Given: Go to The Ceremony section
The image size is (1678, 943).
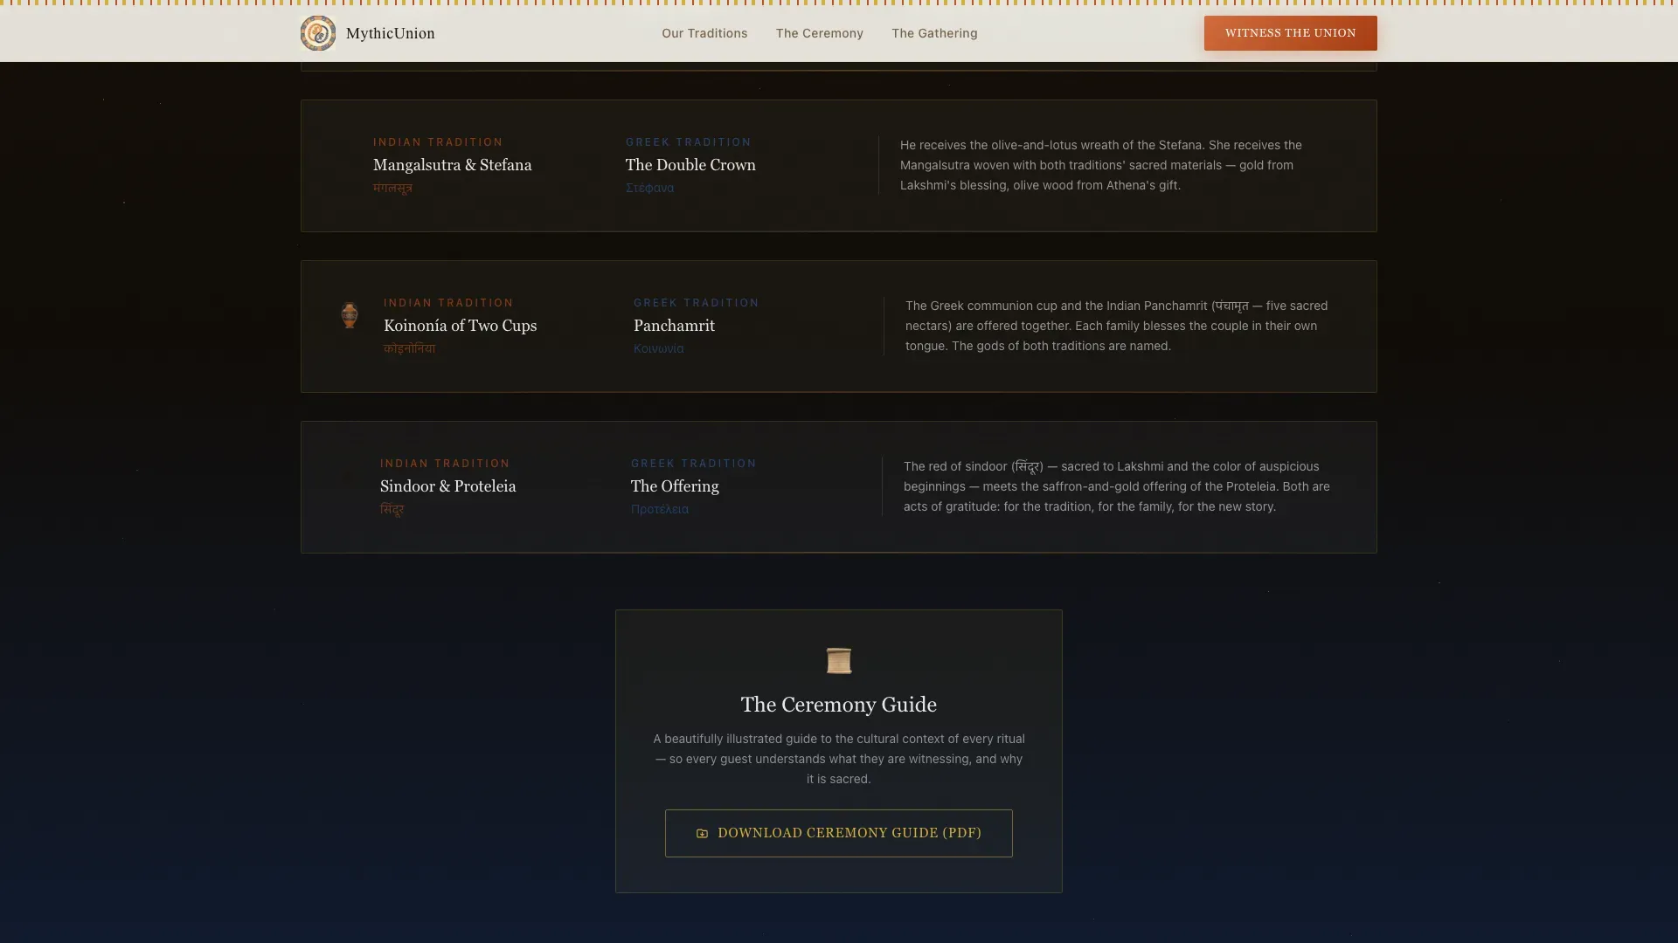Looking at the screenshot, I should coord(820,33).
